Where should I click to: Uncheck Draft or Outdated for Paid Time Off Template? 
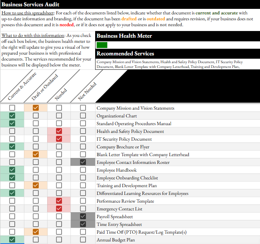click(x=36, y=232)
